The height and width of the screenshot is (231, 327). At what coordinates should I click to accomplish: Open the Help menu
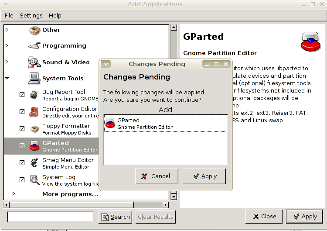click(55, 15)
